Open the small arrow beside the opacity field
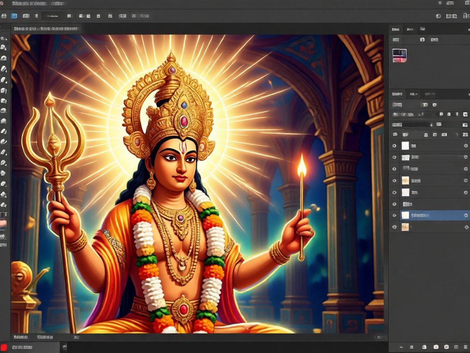Viewport: 470px width, 353px height. (x=431, y=125)
